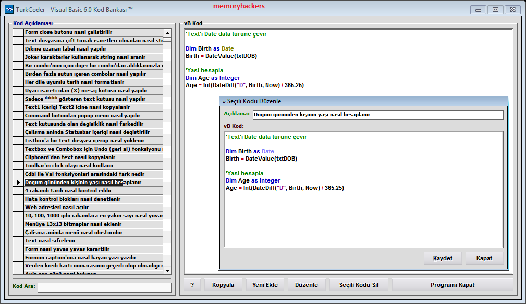Select 'Bir combo'nun içini diger bir combo'dan' row
The width and height of the screenshot is (526, 304).
pos(93,66)
